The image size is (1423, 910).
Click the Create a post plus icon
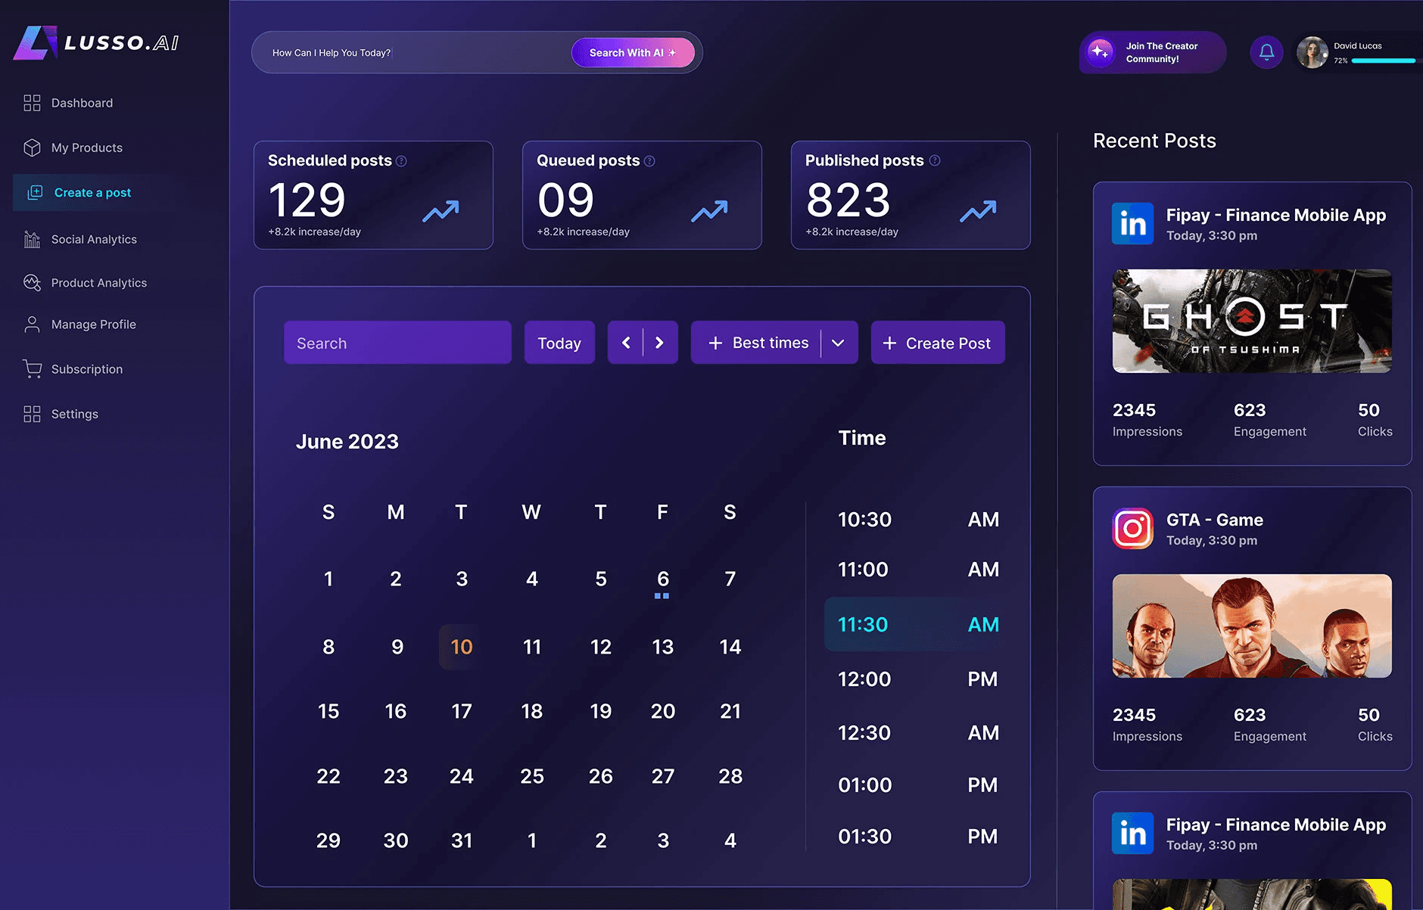click(x=35, y=192)
